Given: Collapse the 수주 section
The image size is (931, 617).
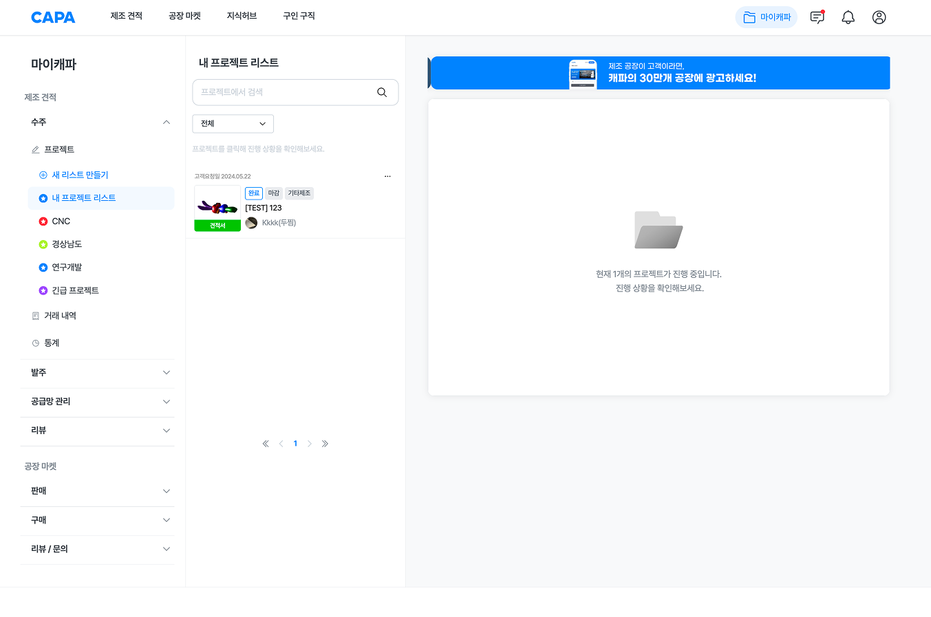Looking at the screenshot, I should [x=166, y=122].
